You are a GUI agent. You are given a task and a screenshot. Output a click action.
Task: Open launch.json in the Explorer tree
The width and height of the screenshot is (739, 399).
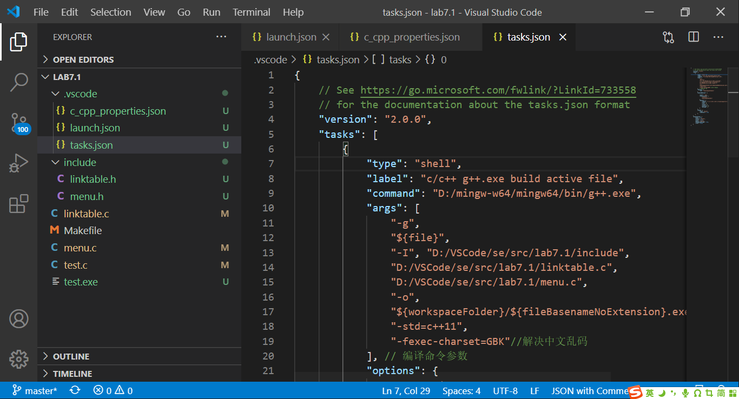(140, 128)
